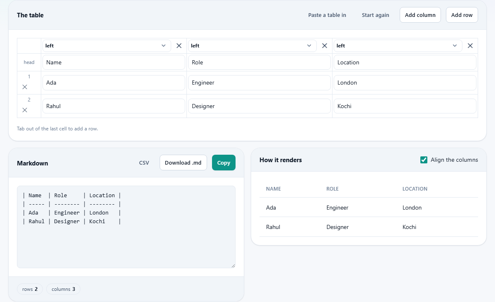Click Kochi in the rendered preview table

410,227
